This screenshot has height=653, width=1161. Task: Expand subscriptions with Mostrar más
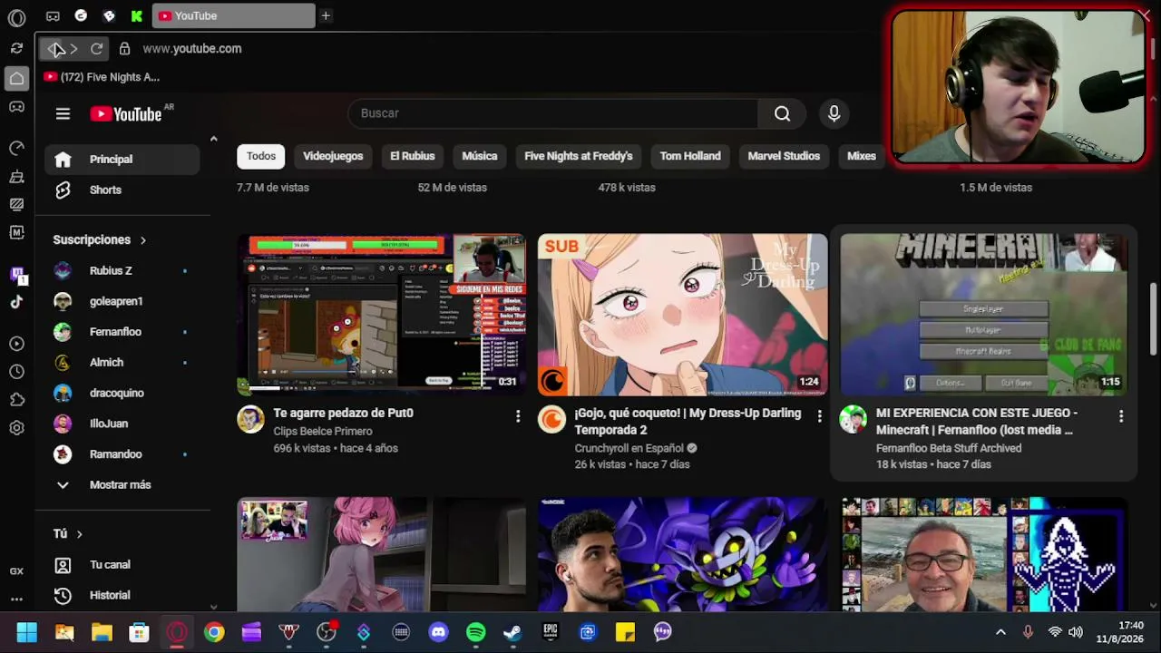[122, 485]
